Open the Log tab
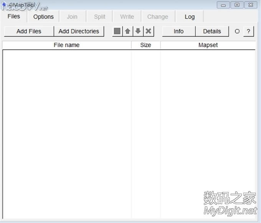The height and width of the screenshot is (223, 261). [x=190, y=17]
